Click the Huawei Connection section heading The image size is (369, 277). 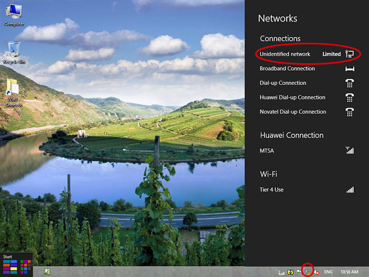(x=292, y=135)
